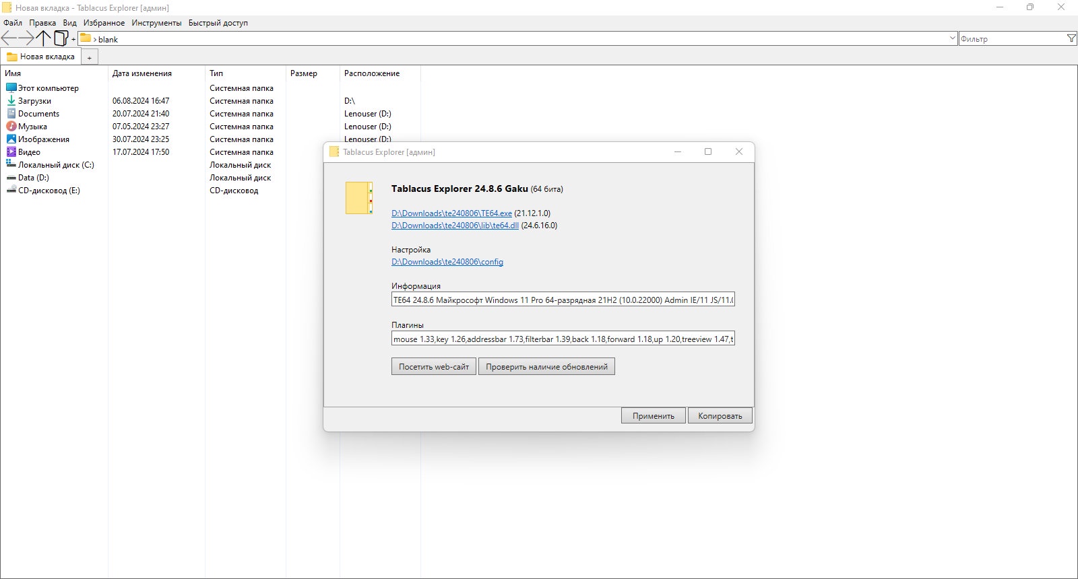1078x579 pixels.
Task: Click Проверить наличие обновлений button
Action: (x=546, y=367)
